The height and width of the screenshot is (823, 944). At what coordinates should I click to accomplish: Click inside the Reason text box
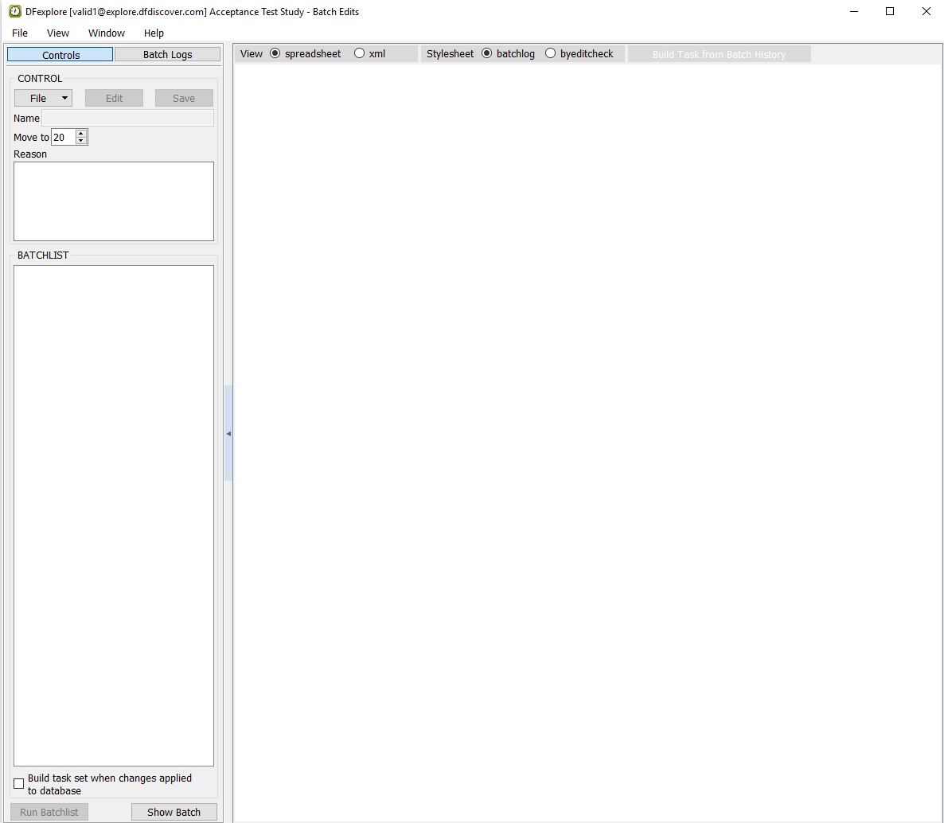pyautogui.click(x=114, y=201)
